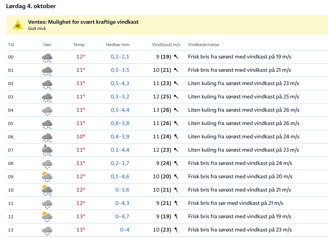Viewport: 328px width, 237px height.
Task: Click the 'Gult nivå' warning level text
Action: tap(37, 29)
